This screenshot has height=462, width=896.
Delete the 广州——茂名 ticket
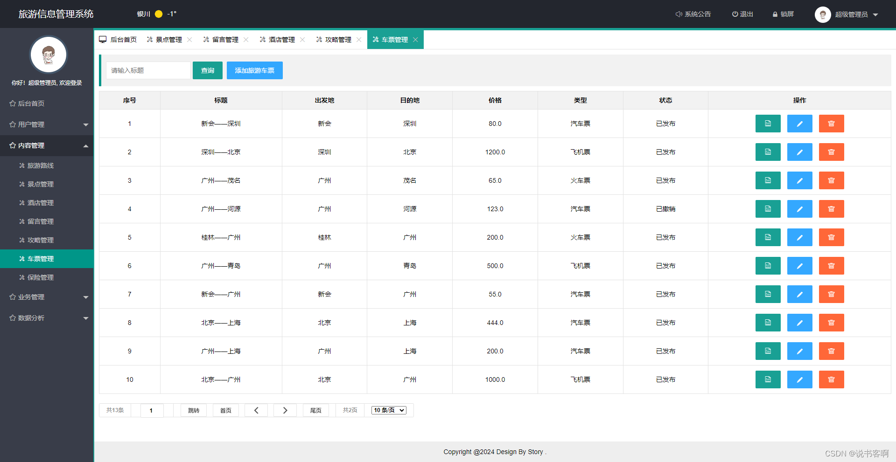pos(831,180)
